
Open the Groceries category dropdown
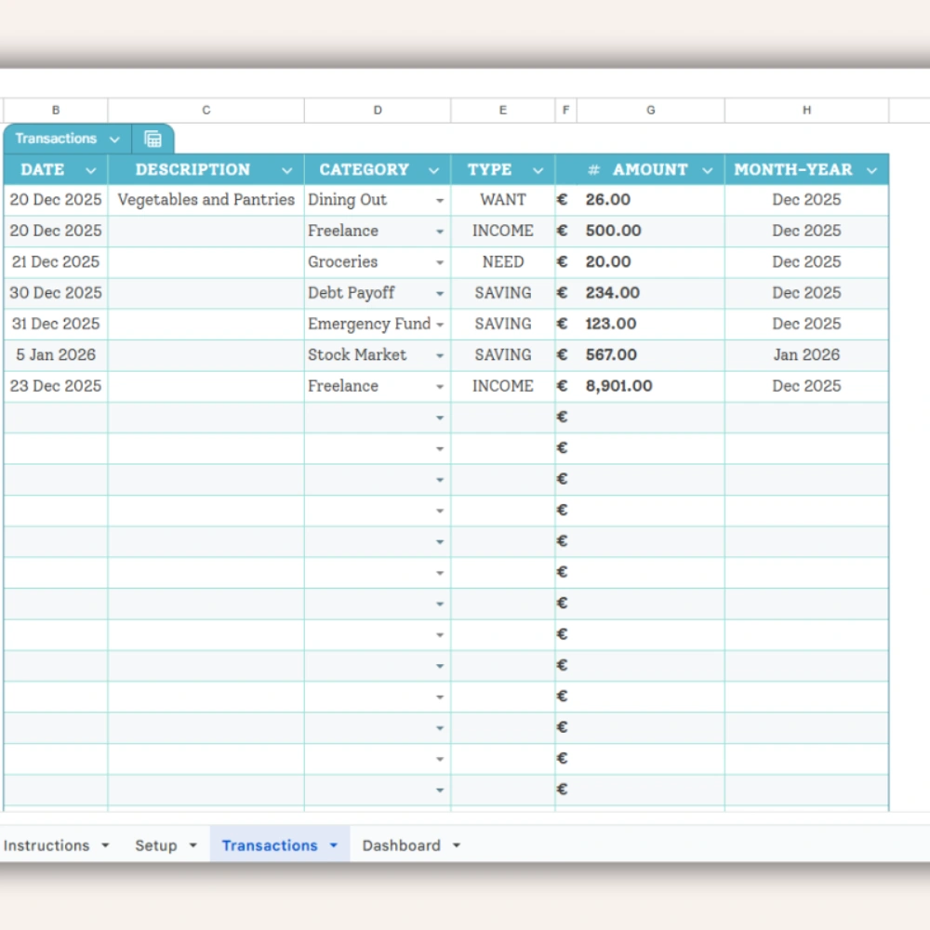(x=438, y=261)
